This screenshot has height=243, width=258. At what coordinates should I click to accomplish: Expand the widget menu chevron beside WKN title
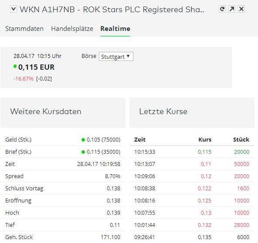(14, 9)
